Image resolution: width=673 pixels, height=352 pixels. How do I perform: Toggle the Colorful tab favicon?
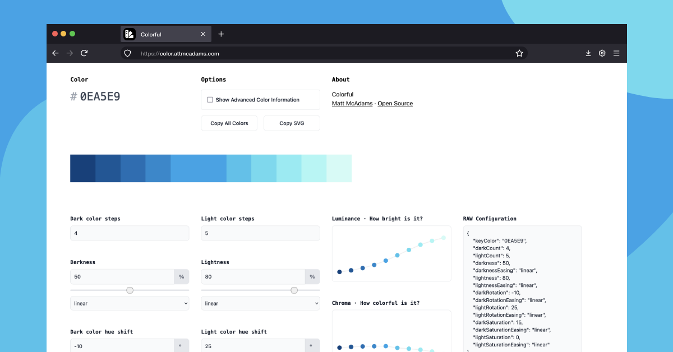[129, 34]
